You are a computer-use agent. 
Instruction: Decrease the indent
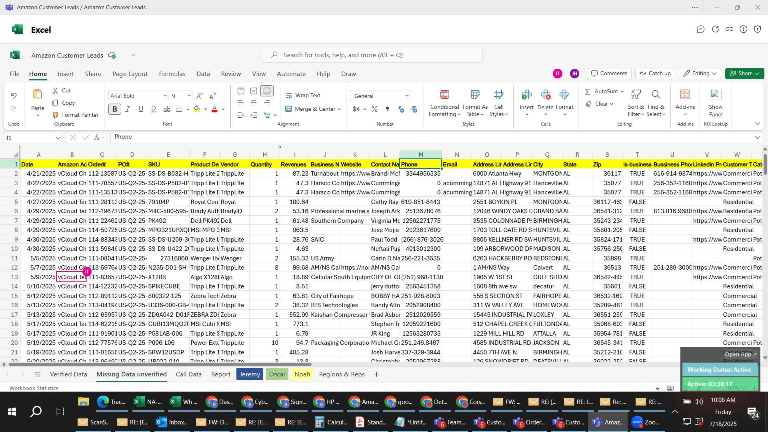tap(241, 115)
